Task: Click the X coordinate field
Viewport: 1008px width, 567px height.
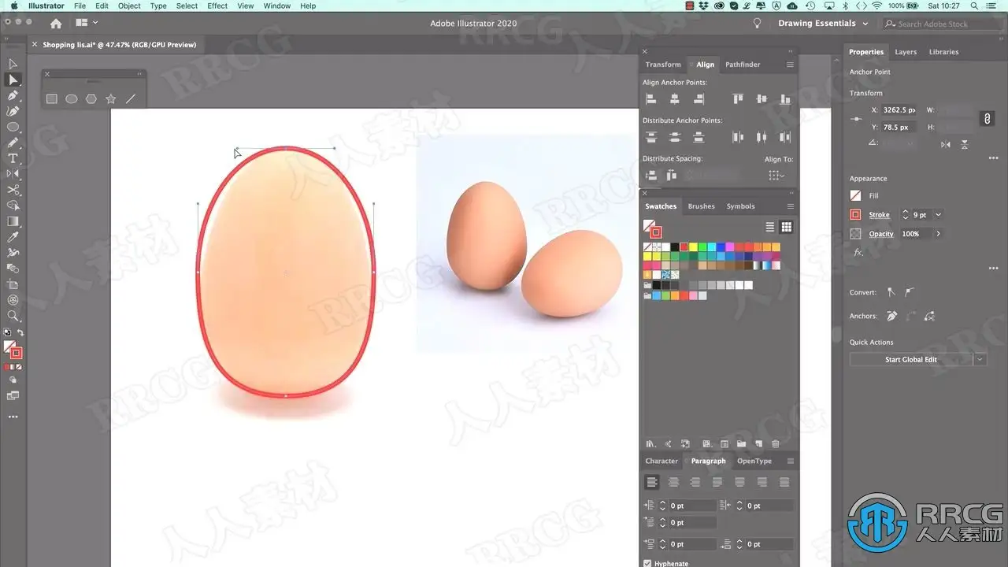Action: click(899, 110)
